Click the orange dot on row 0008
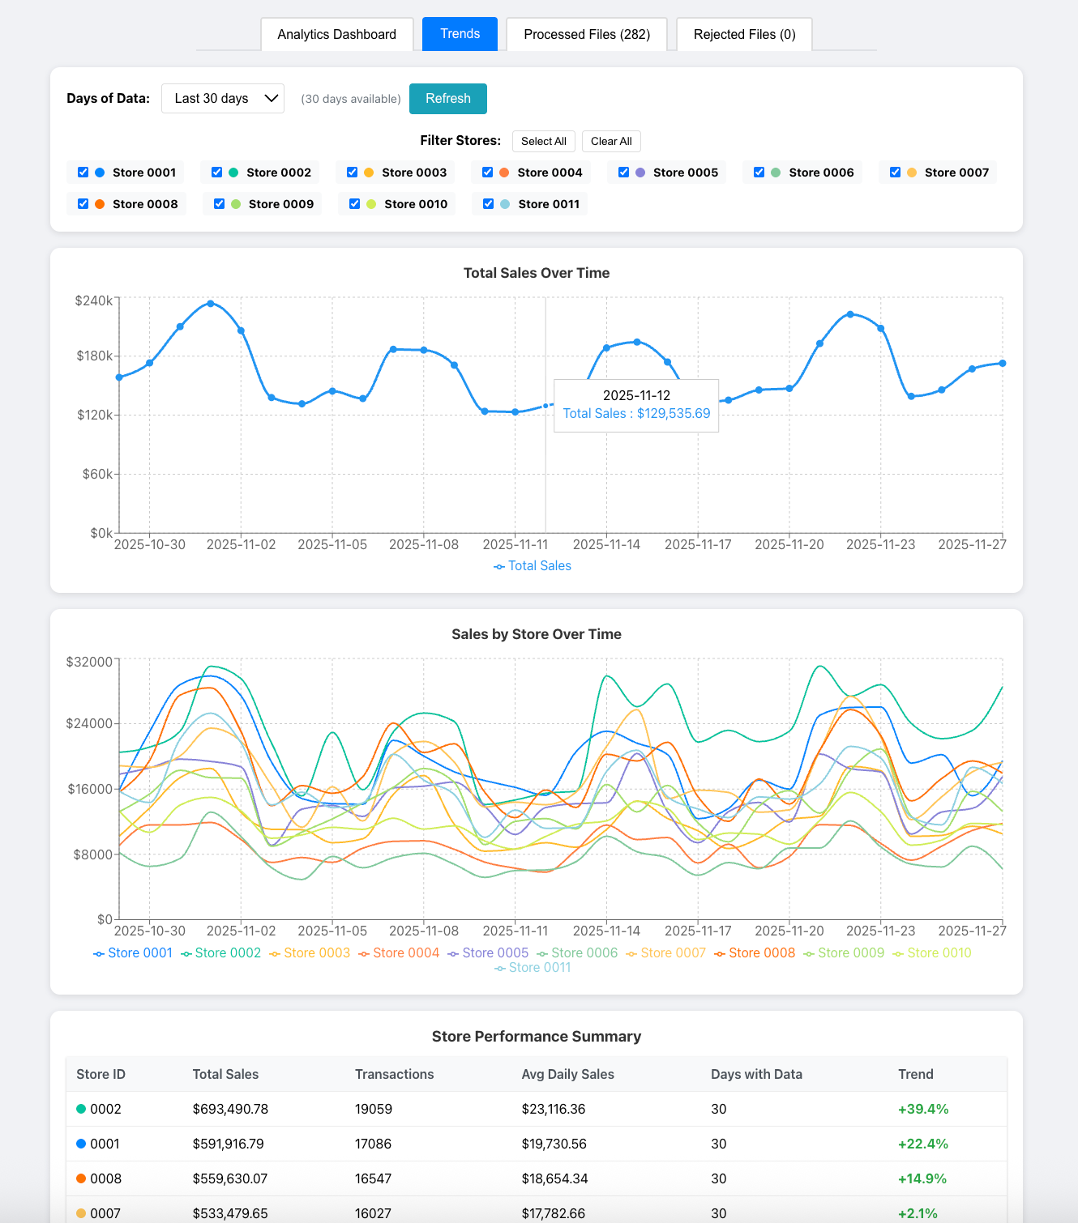 click(80, 1178)
